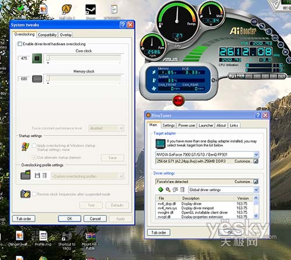Click the Defaults button
Screen dimensions: 291x260
point(117,205)
